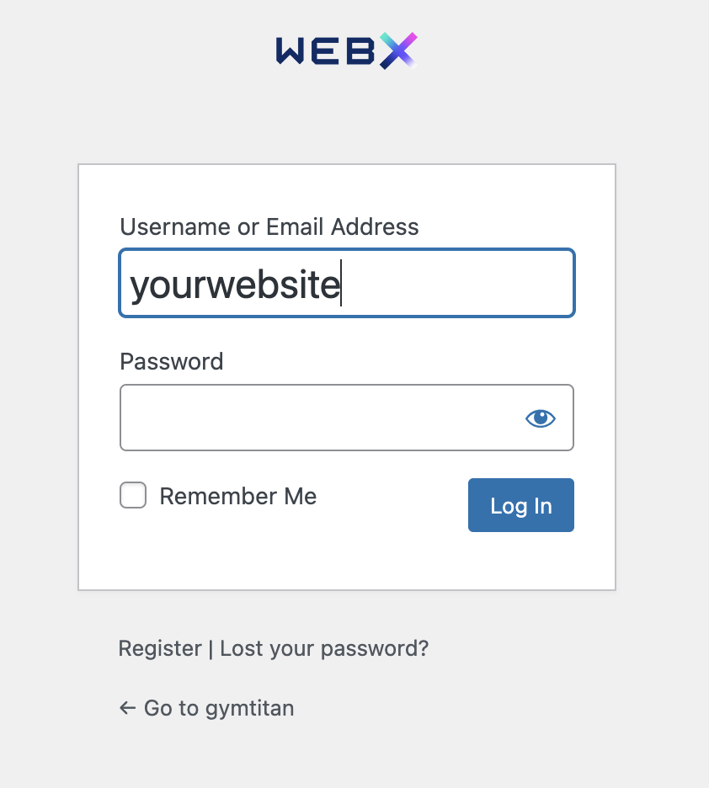Click the left arrow beside Go to gymtitan
This screenshot has width=709, height=788.
[128, 708]
